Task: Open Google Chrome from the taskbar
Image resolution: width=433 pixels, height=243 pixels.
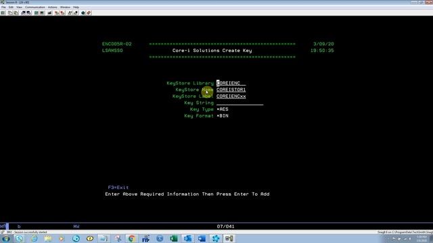Action: (132, 238)
